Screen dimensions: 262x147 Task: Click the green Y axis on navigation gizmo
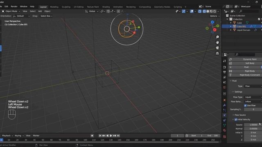[217, 26]
